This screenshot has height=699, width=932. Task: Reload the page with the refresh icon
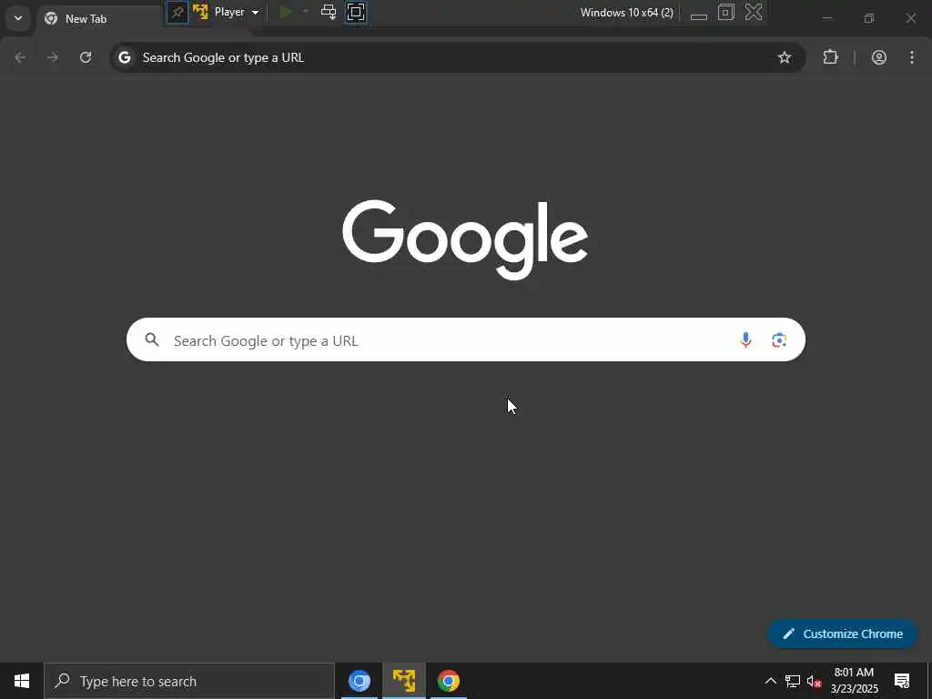click(x=86, y=57)
